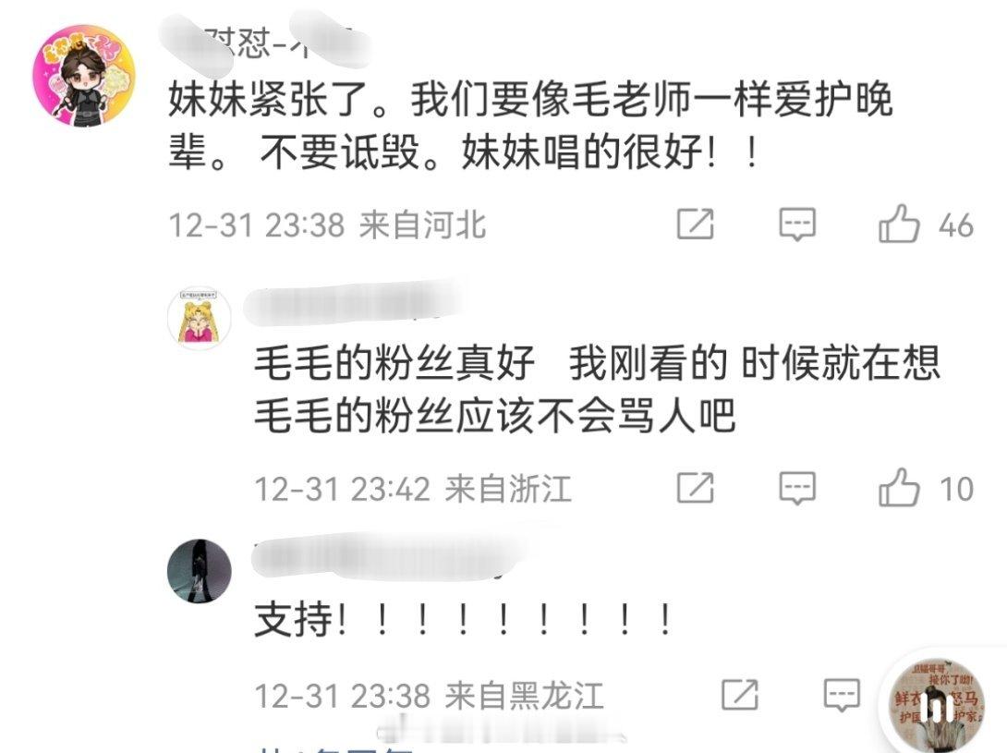Share the 浙江 reply using forward icon
This screenshot has height=753, width=1007.
pos(696,488)
